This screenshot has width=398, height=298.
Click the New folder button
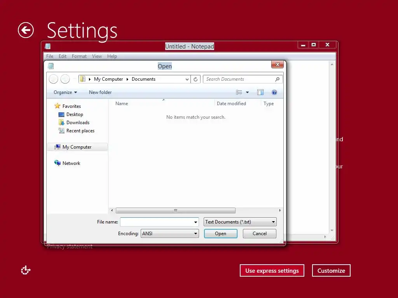(100, 92)
